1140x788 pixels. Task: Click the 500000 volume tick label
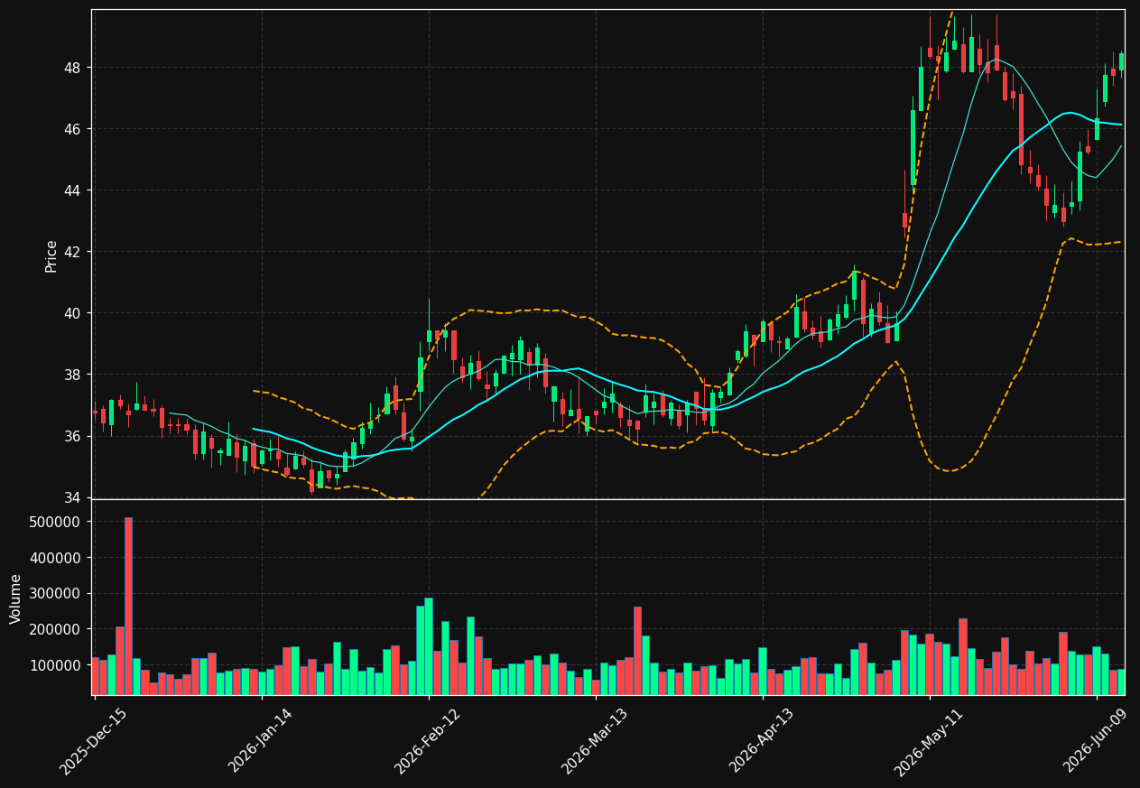pos(56,522)
